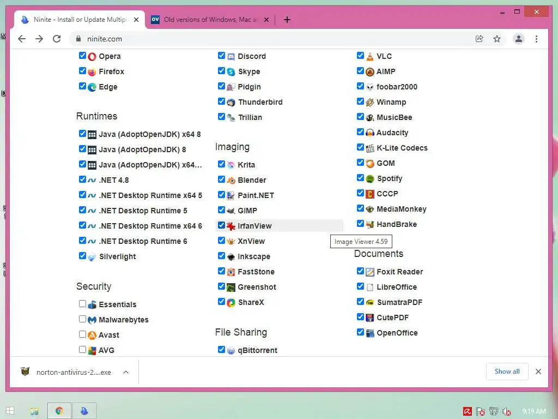The image size is (558, 419).
Task: Click the Thunderbird icon
Action: tap(231, 103)
